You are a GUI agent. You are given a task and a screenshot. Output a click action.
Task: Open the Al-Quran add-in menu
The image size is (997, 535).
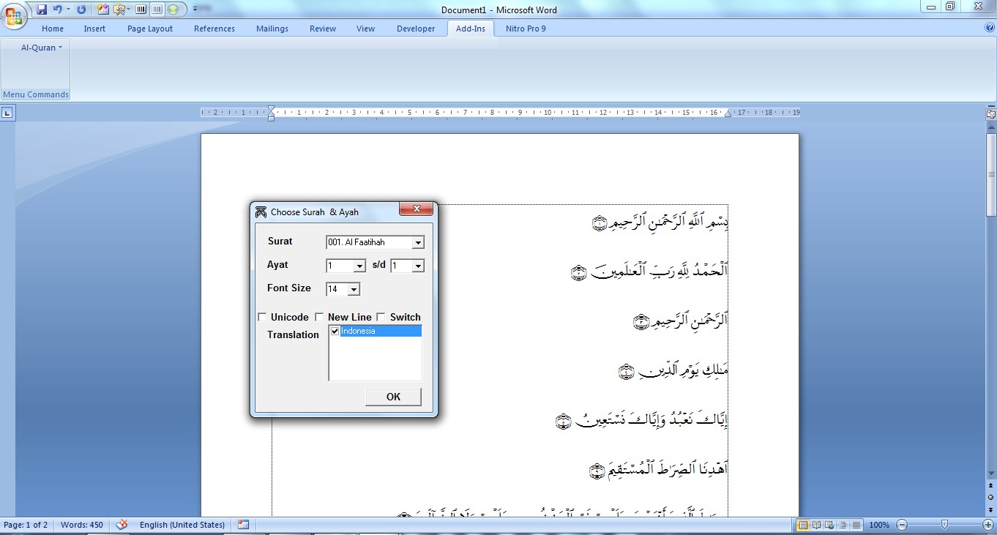click(x=42, y=48)
